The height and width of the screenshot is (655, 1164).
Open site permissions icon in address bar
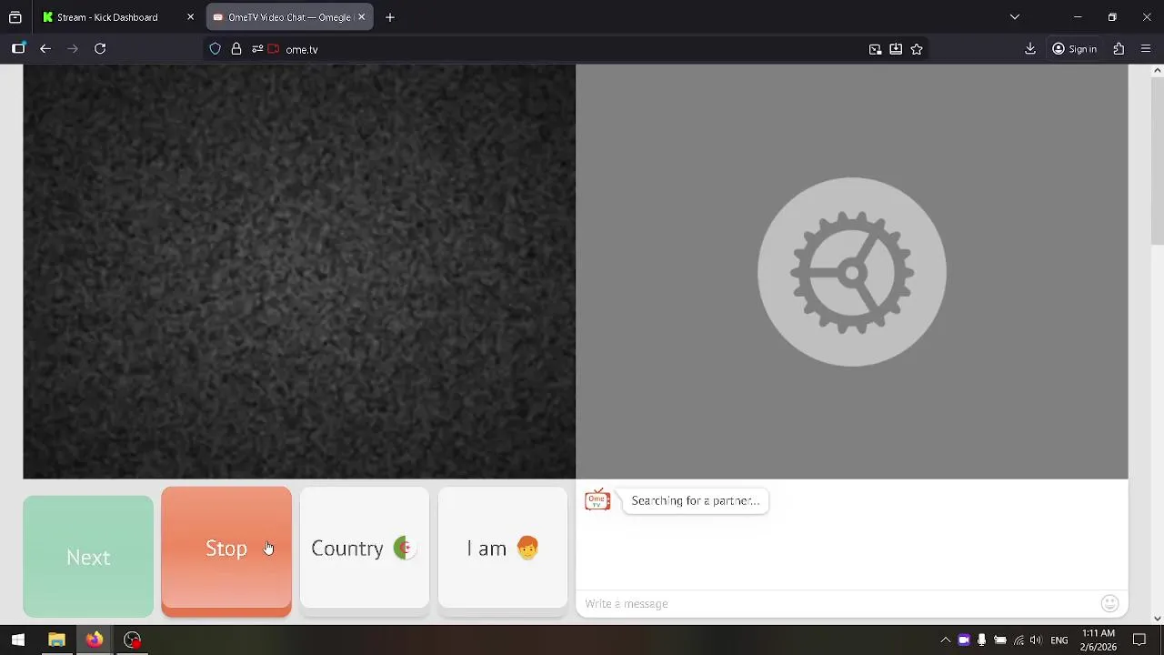click(x=257, y=49)
